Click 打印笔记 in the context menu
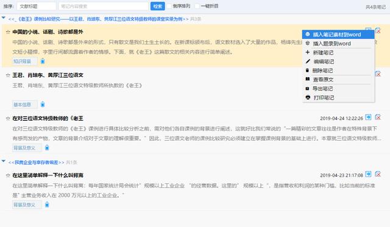 coord(338,98)
